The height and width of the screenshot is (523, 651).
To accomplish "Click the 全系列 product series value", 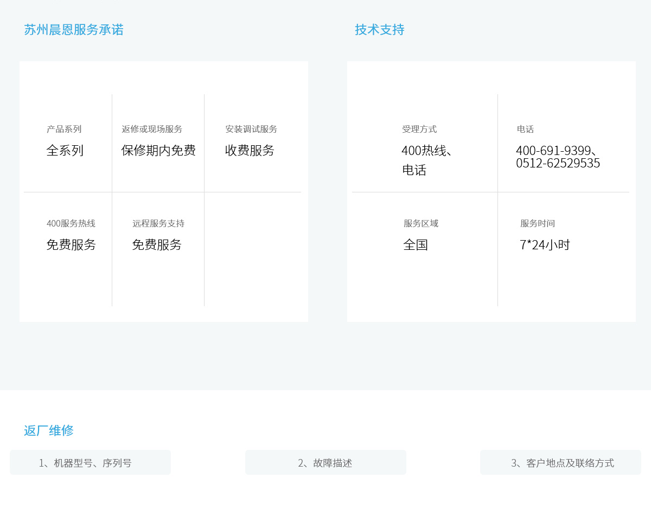I will click(x=65, y=151).
